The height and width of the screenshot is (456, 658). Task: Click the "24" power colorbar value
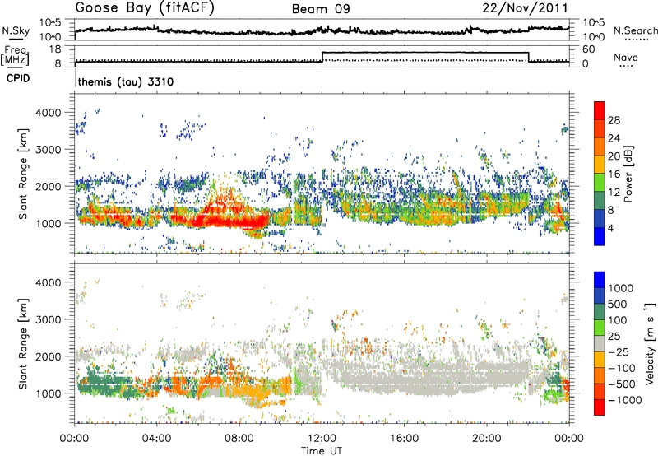pos(614,138)
